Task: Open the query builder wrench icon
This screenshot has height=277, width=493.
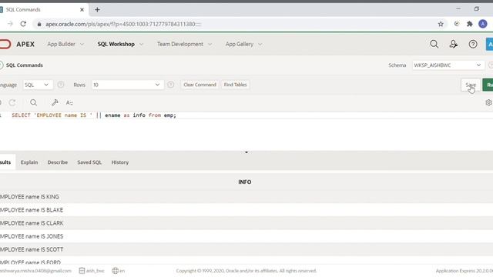Action: point(55,102)
